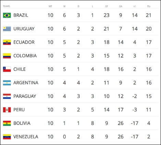Sort by the GA column header
The image size is (161, 145).
click(121, 6)
